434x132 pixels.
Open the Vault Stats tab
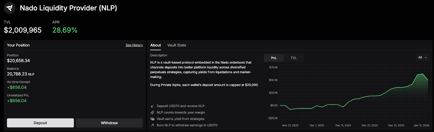click(177, 45)
